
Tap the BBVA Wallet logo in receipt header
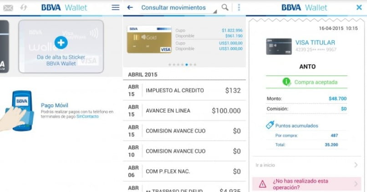point(304,7)
